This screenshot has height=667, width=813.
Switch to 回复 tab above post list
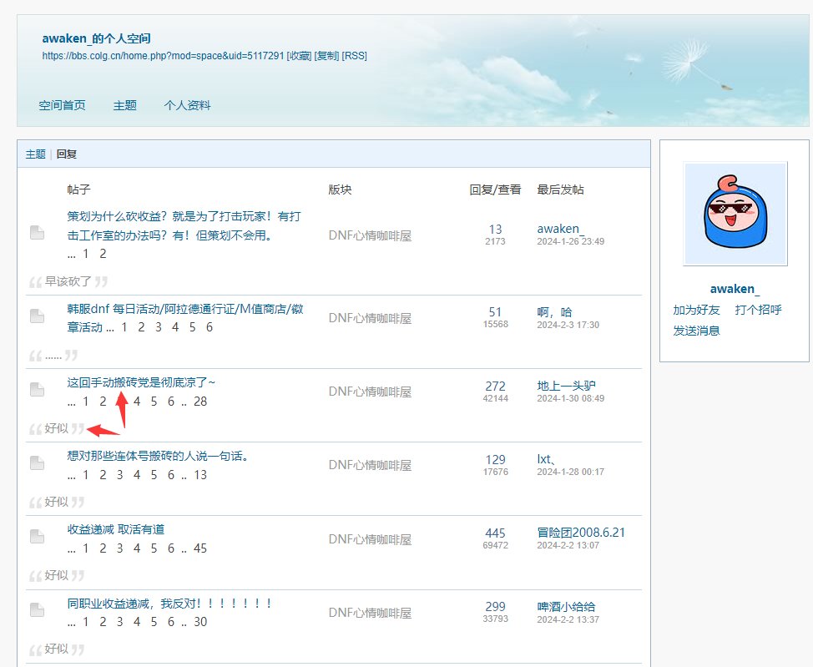point(67,154)
